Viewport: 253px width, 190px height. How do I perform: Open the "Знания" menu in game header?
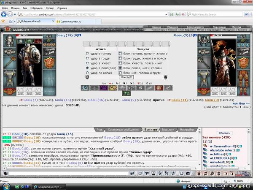click(156, 27)
